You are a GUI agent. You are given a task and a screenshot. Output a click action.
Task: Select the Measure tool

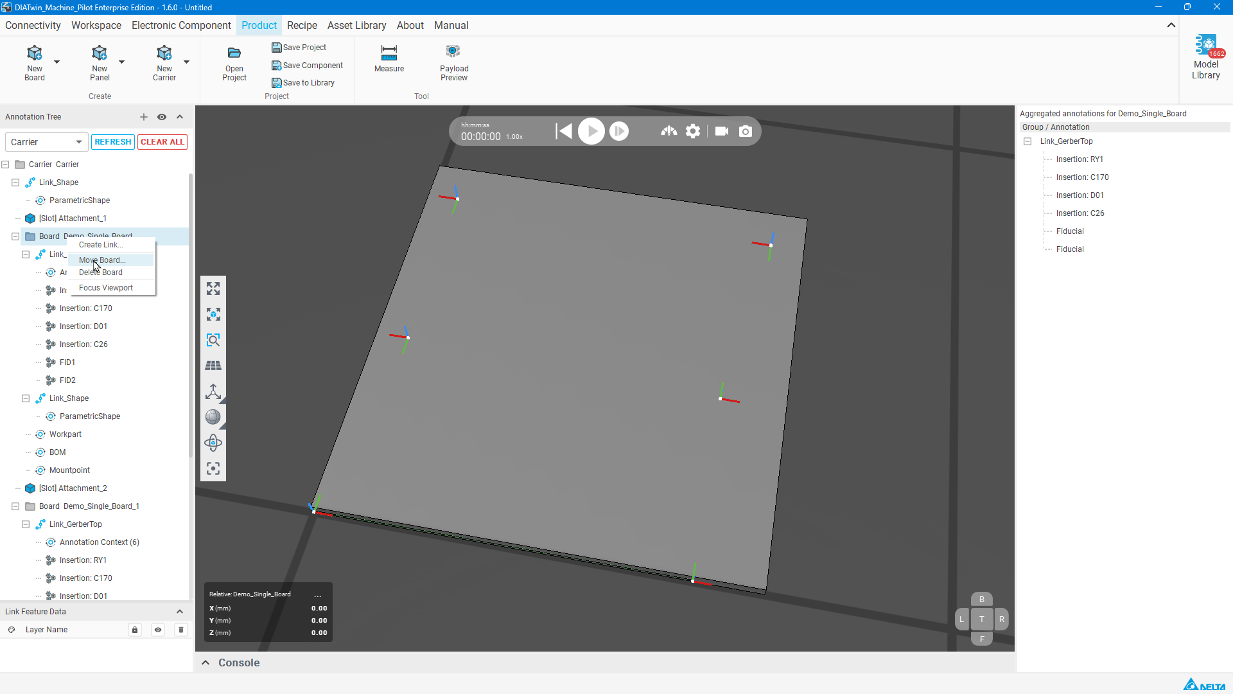coord(389,58)
